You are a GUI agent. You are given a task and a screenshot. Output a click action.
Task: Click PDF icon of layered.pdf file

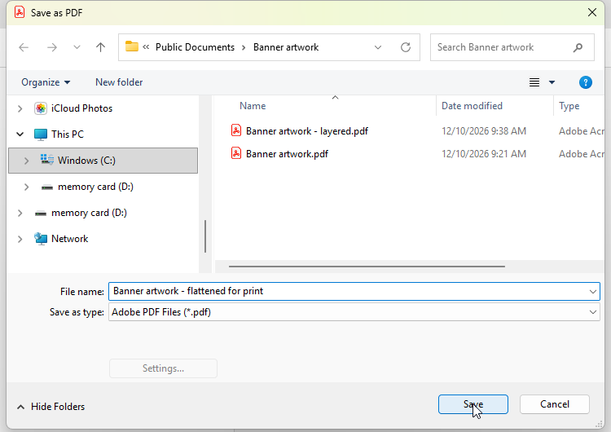coord(236,130)
